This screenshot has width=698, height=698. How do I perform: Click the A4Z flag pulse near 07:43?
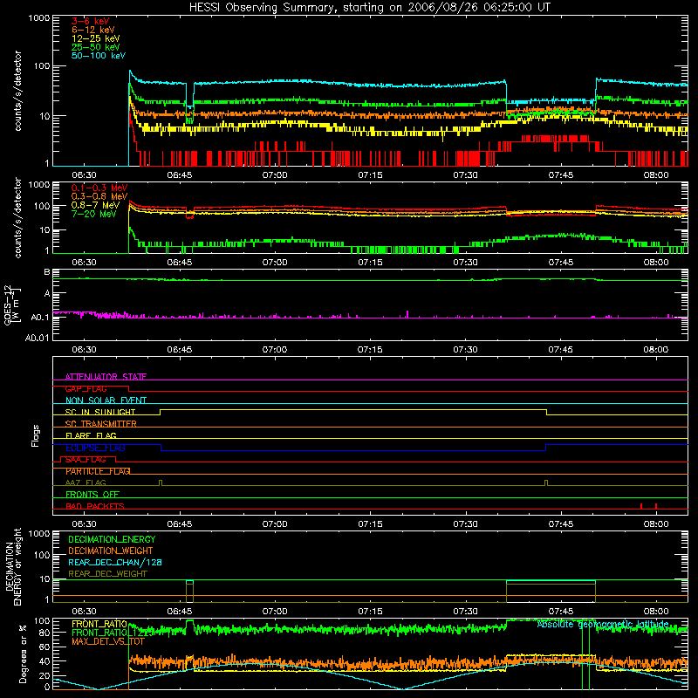point(546,483)
